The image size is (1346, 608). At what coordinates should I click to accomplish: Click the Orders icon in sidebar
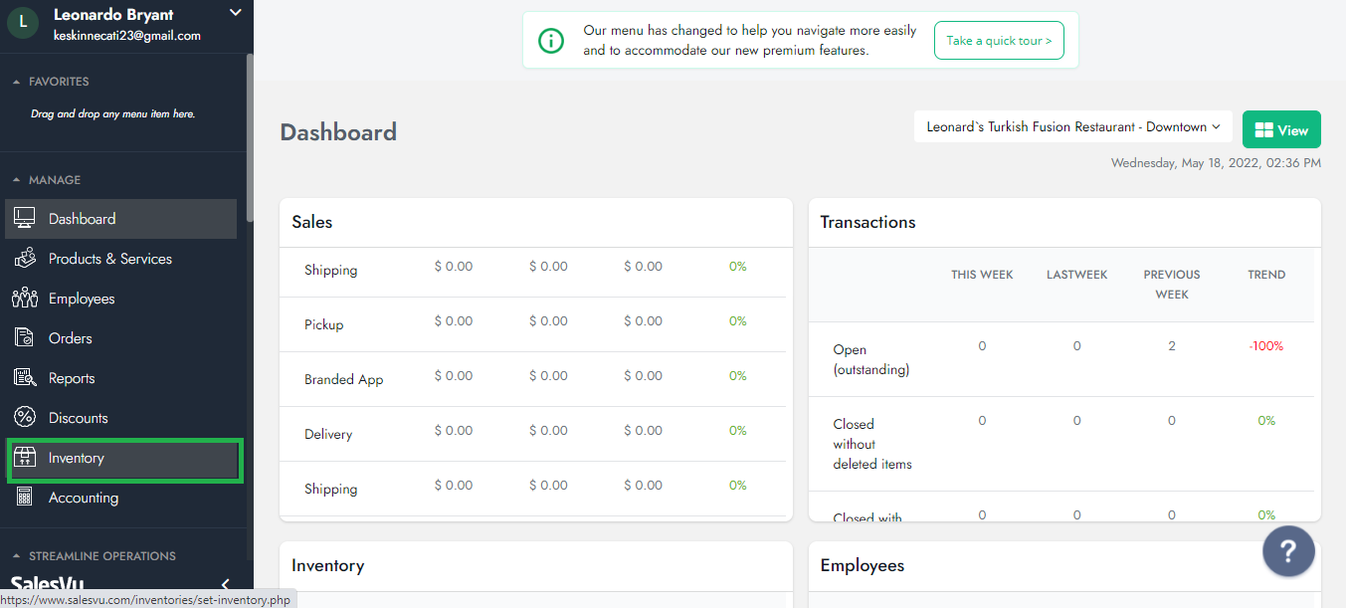pyautogui.click(x=25, y=338)
